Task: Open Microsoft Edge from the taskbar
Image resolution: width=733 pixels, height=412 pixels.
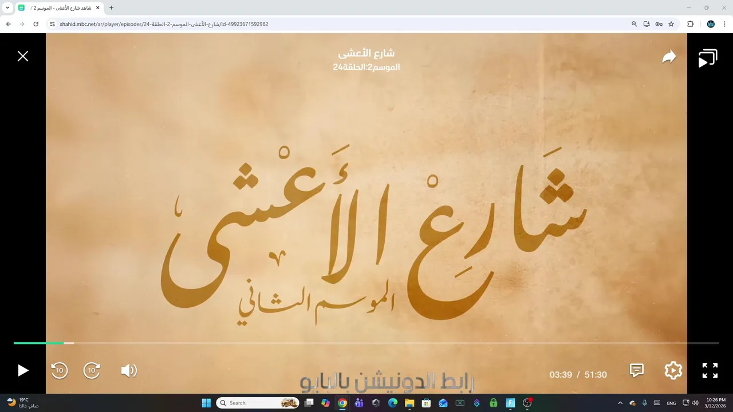Action: [393, 403]
